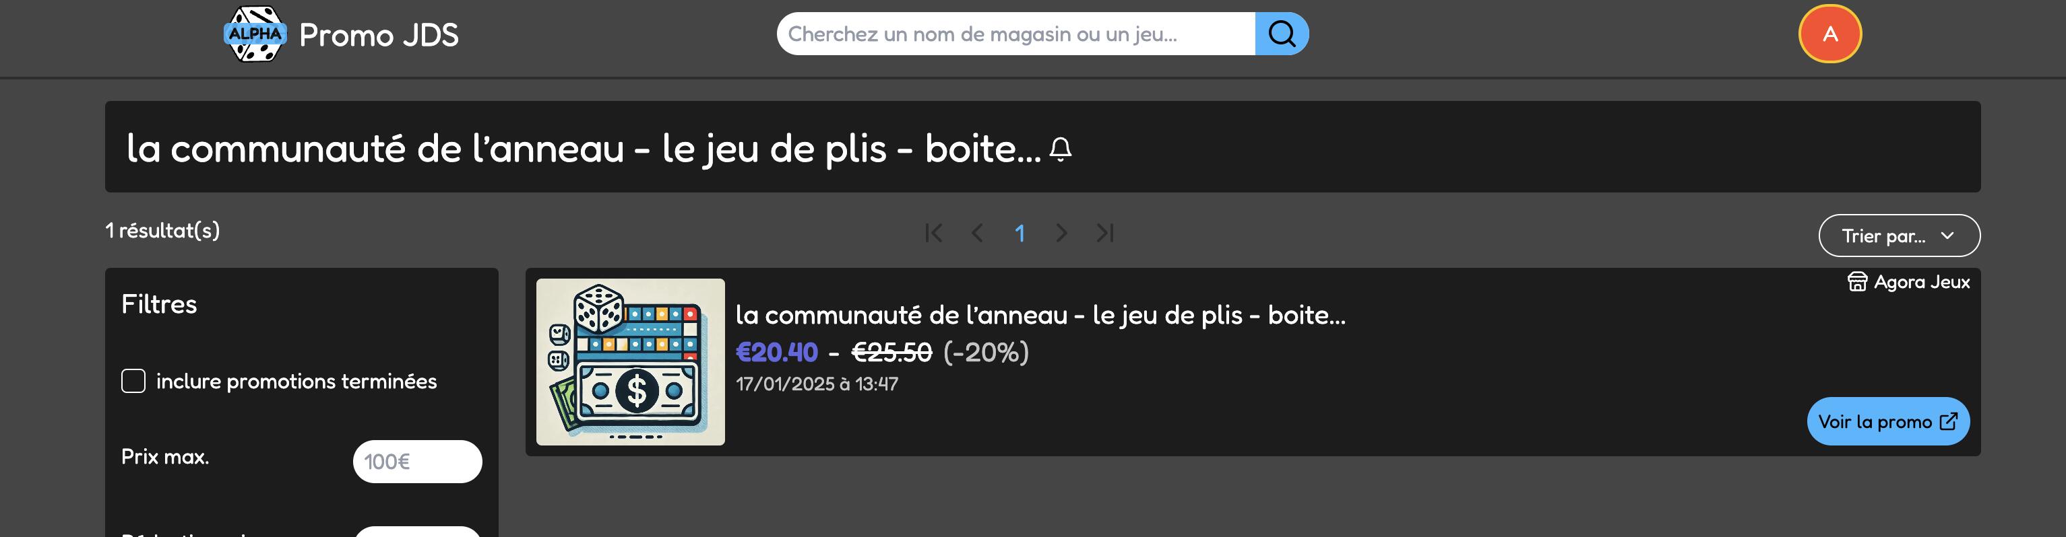Click the Alpha dice logo icon

[x=254, y=34]
